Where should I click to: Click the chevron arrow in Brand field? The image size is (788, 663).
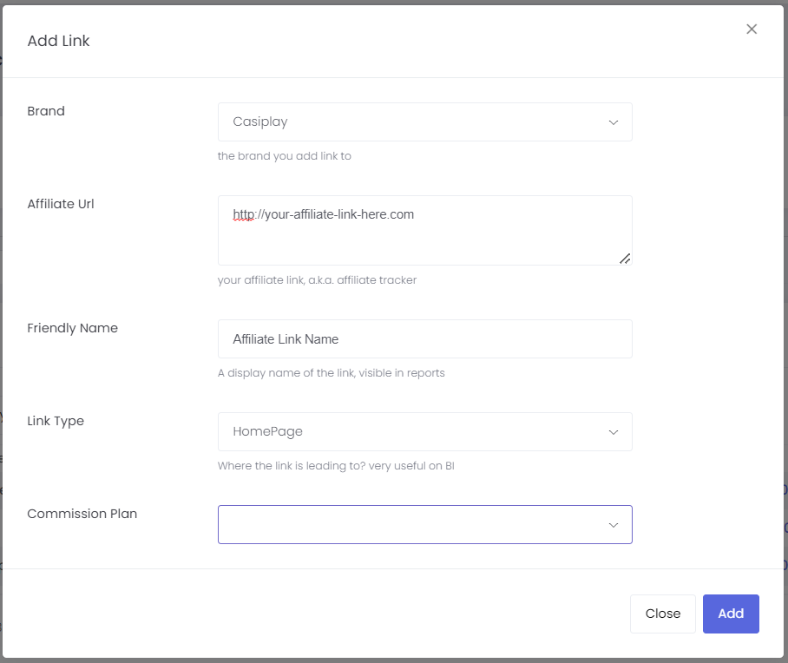pyautogui.click(x=613, y=122)
